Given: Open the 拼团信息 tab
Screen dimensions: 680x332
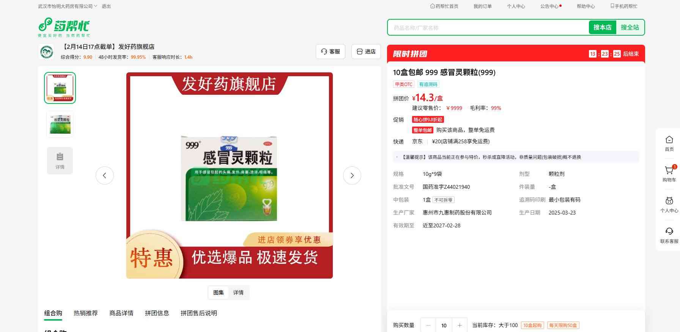Looking at the screenshot, I should tap(157, 313).
